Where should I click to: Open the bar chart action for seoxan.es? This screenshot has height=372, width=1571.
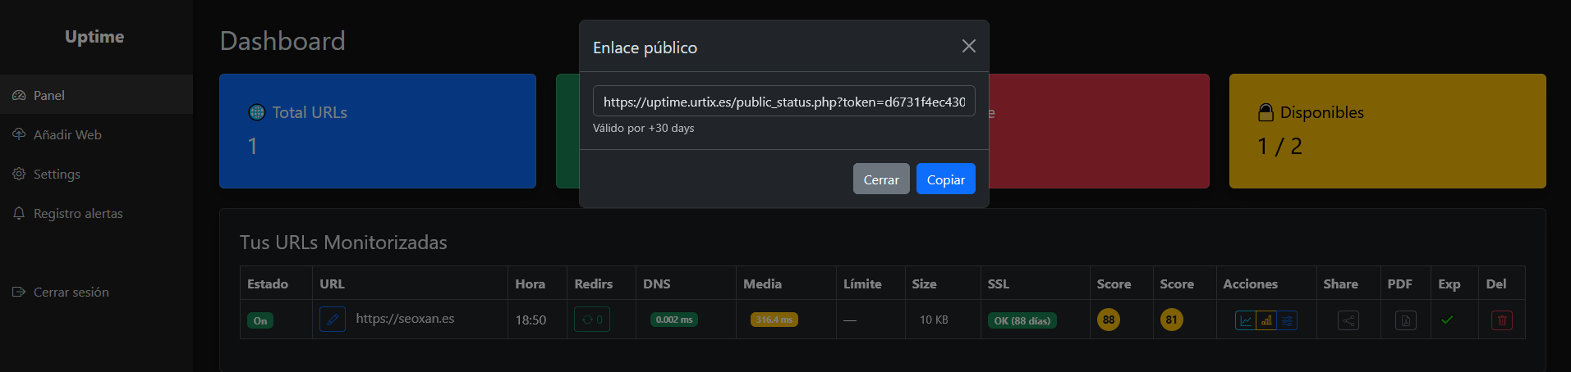point(1266,320)
